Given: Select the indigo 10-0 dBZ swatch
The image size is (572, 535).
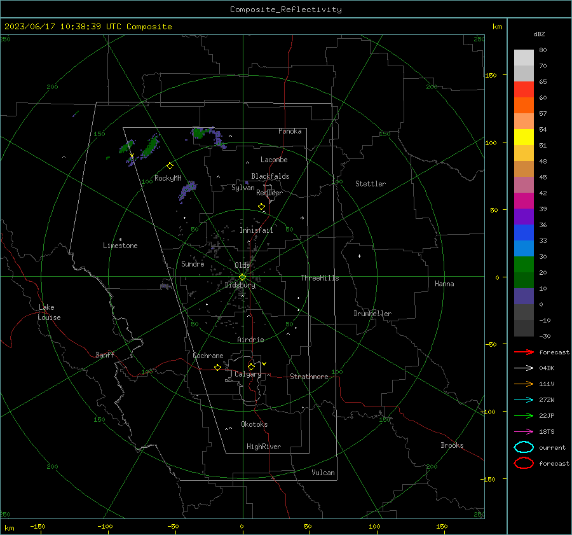Looking at the screenshot, I should click(x=524, y=296).
